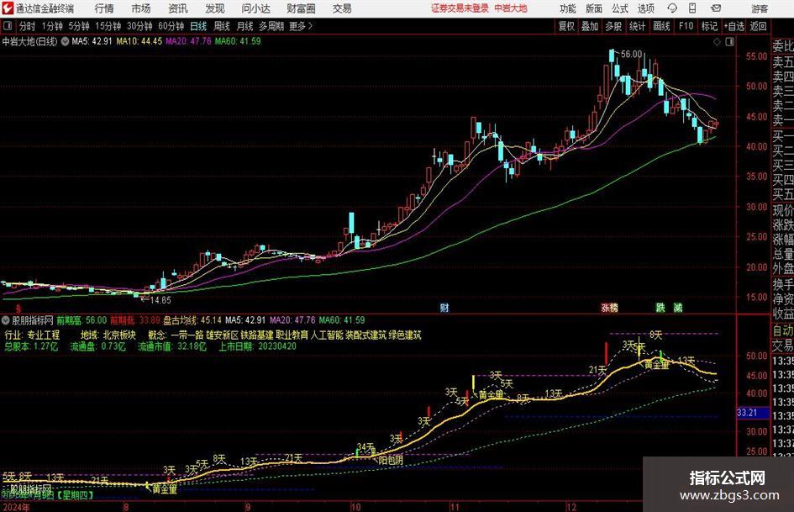Switch to 15分钟 period
This screenshot has width=794, height=512.
tap(108, 26)
